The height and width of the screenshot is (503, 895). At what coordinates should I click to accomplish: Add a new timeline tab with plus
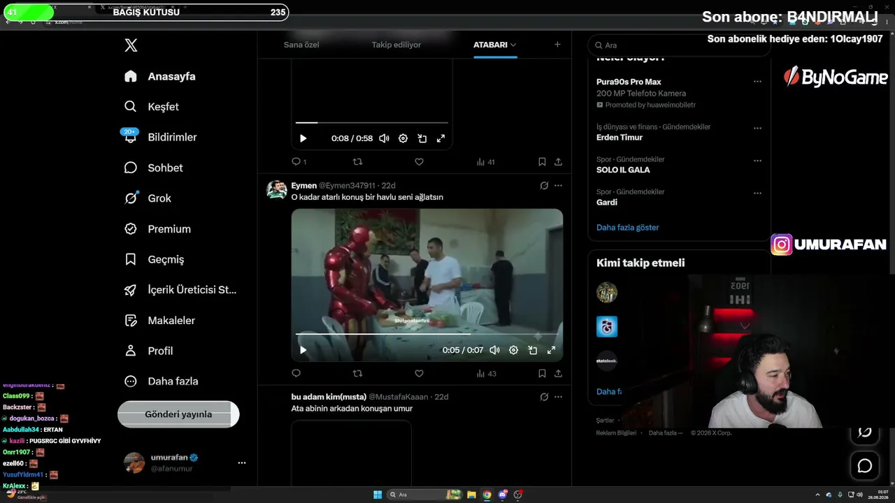557,45
